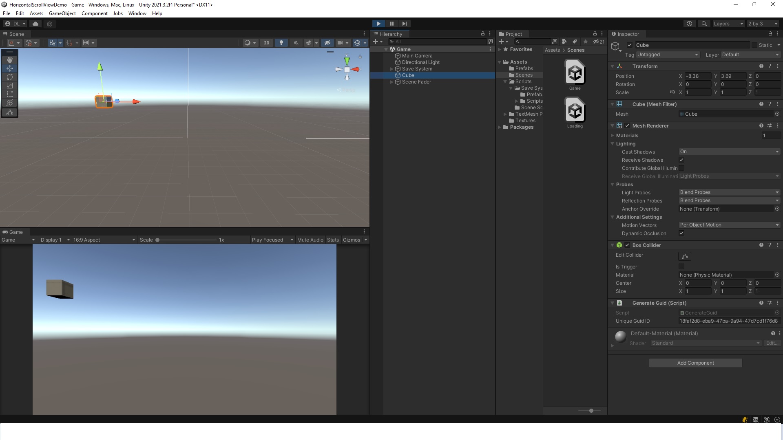Image resolution: width=783 pixels, height=440 pixels.
Task: Select the Rotate tool in scene
Action: tap(10, 77)
